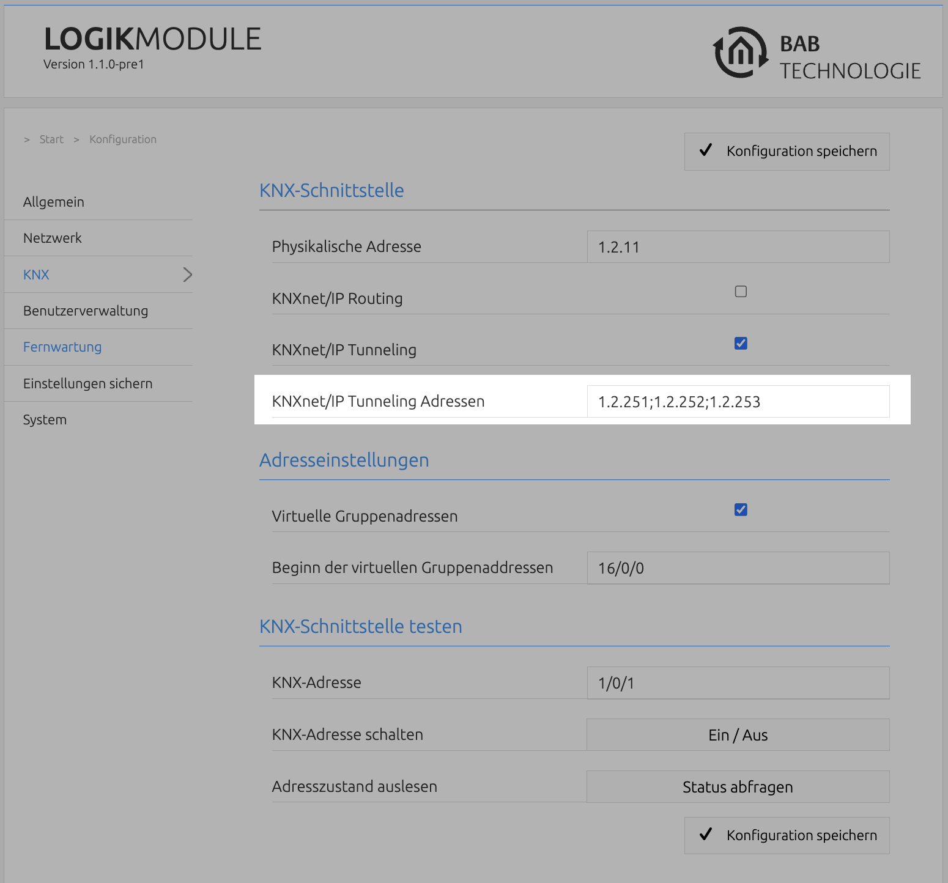Image resolution: width=948 pixels, height=883 pixels.
Task: Disable the KNXnet/IP Tunneling checkbox
Action: coord(741,343)
